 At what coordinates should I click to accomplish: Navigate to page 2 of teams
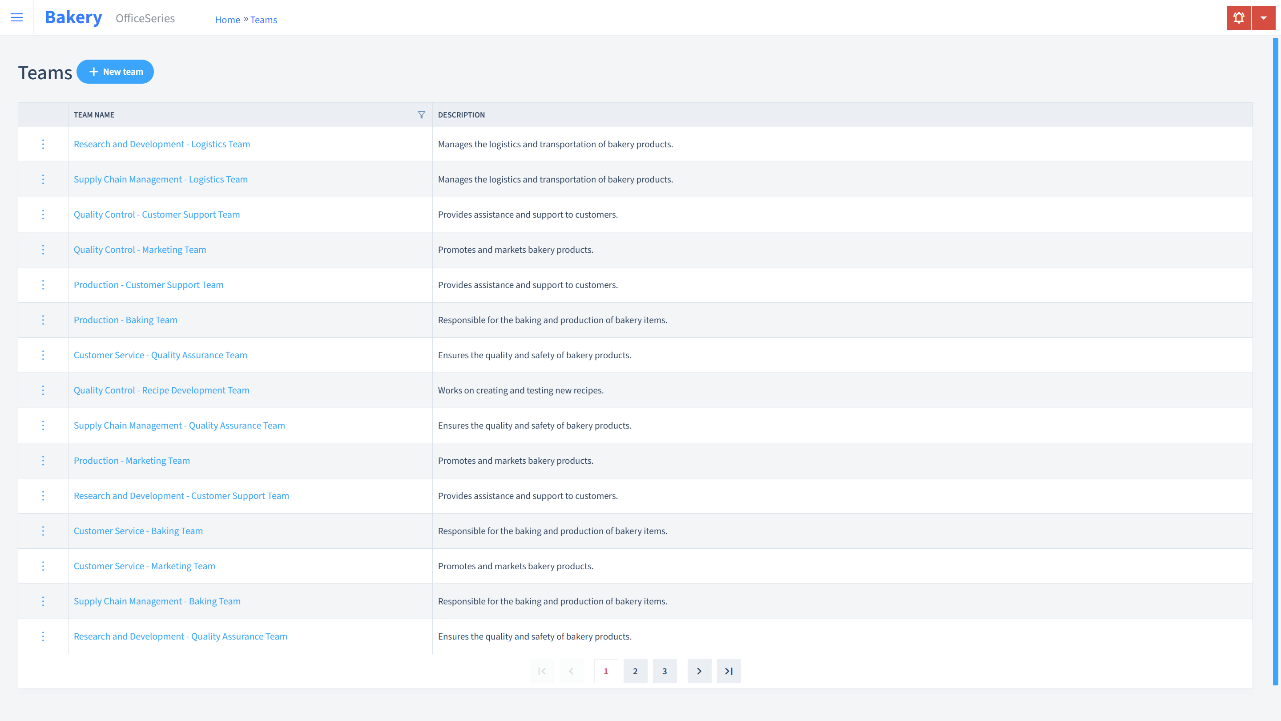click(635, 671)
